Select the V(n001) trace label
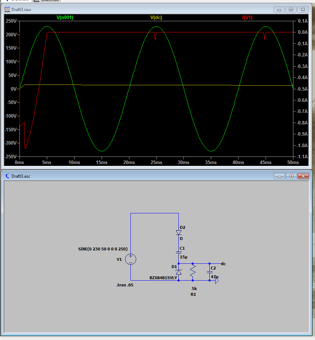315x340 pixels. point(65,17)
